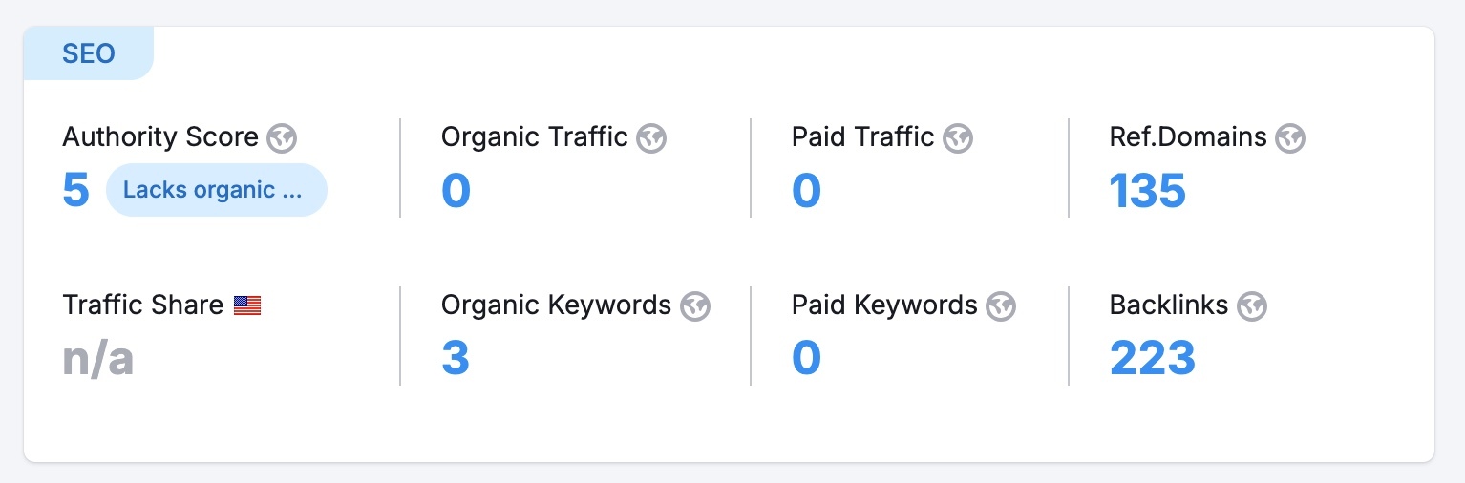
Task: View the 135 referring domains
Action: click(1147, 190)
